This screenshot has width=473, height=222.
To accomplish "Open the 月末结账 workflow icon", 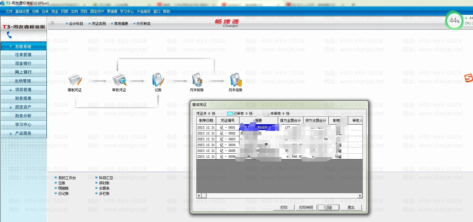I will pyautogui.click(x=236, y=80).
